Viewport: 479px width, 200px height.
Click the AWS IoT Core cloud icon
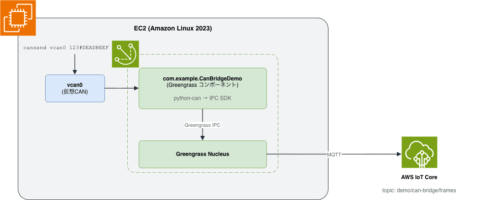419,152
